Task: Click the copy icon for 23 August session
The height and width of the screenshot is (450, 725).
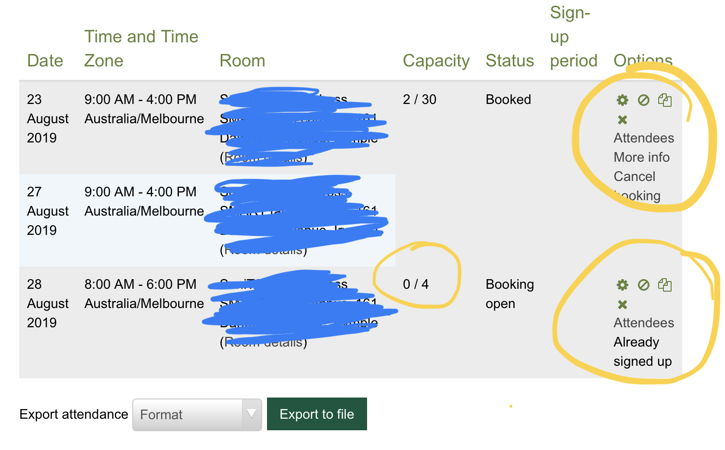Action: click(x=665, y=100)
